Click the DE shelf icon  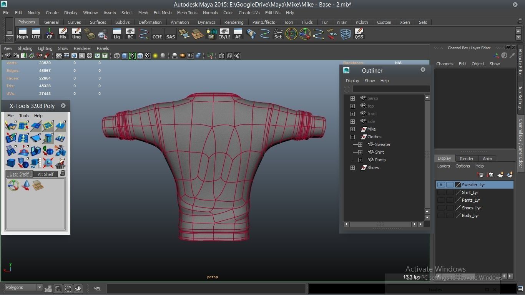pyautogui.click(x=211, y=34)
